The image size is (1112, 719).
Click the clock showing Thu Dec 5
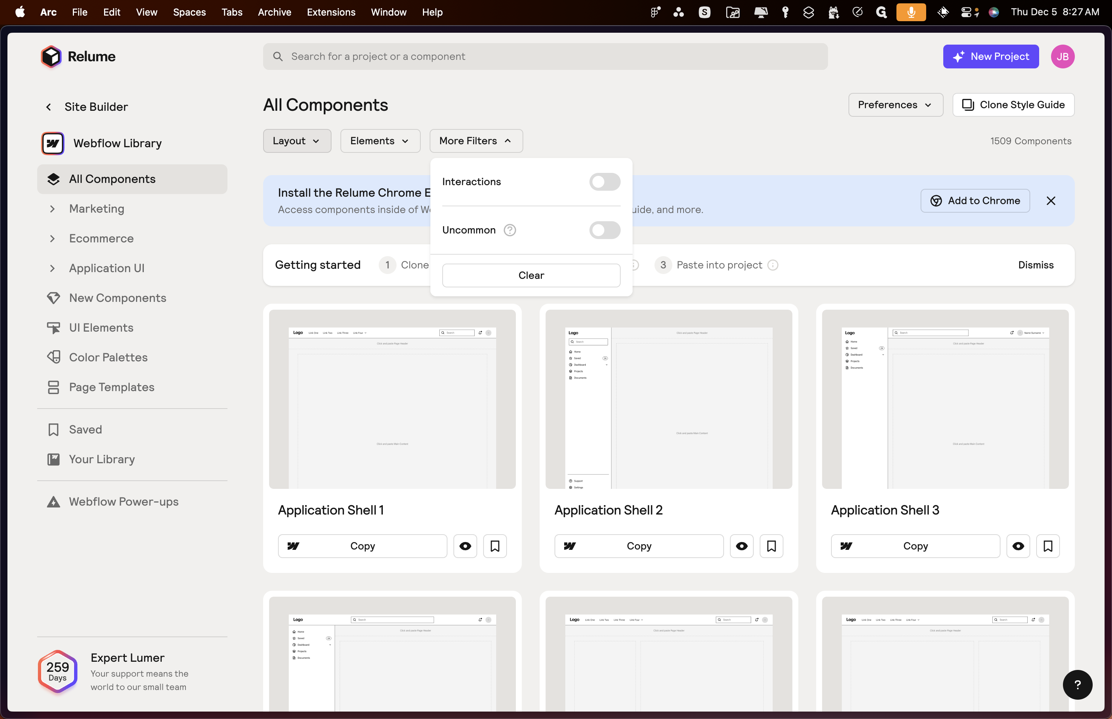1055,12
